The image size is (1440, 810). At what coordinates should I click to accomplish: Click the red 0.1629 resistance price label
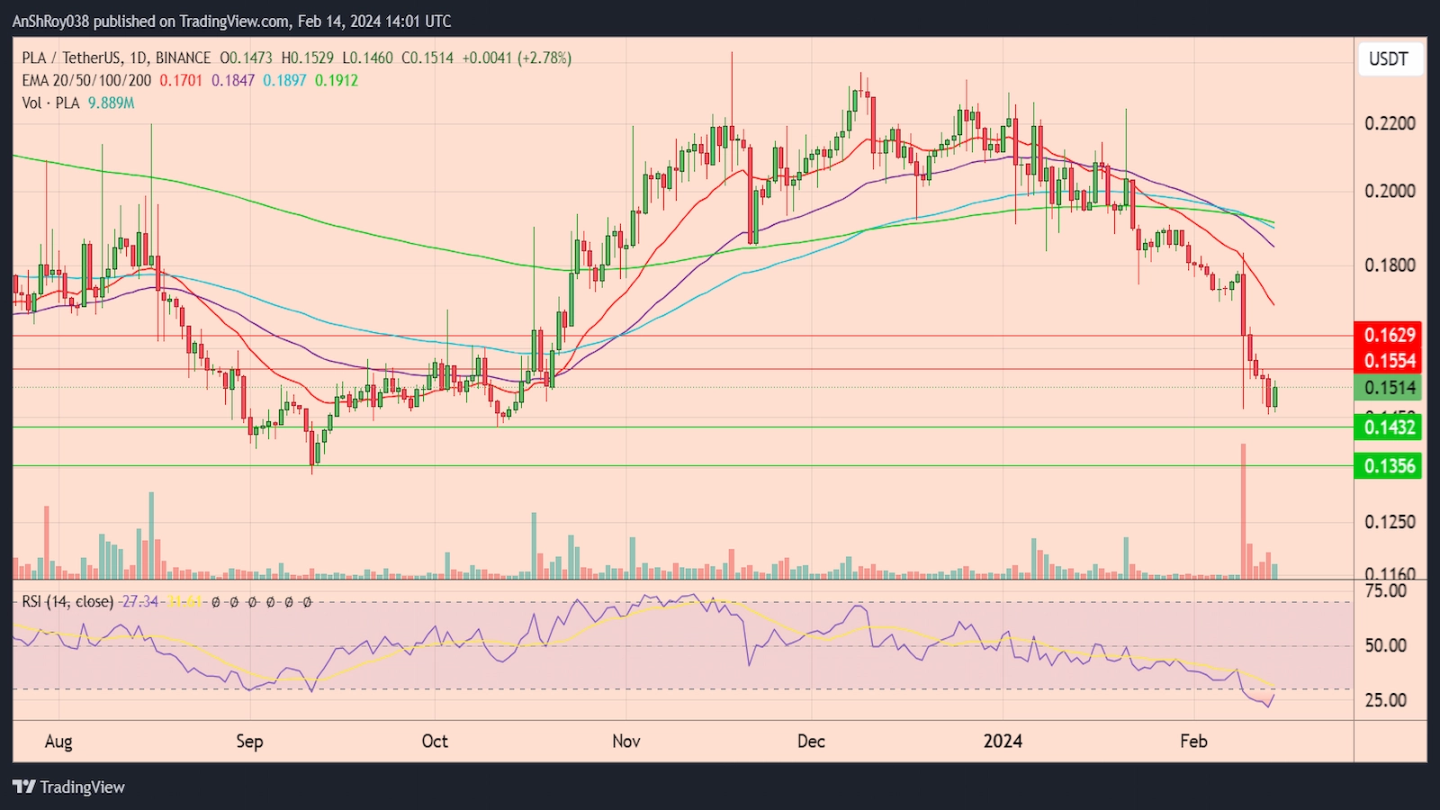pyautogui.click(x=1389, y=335)
